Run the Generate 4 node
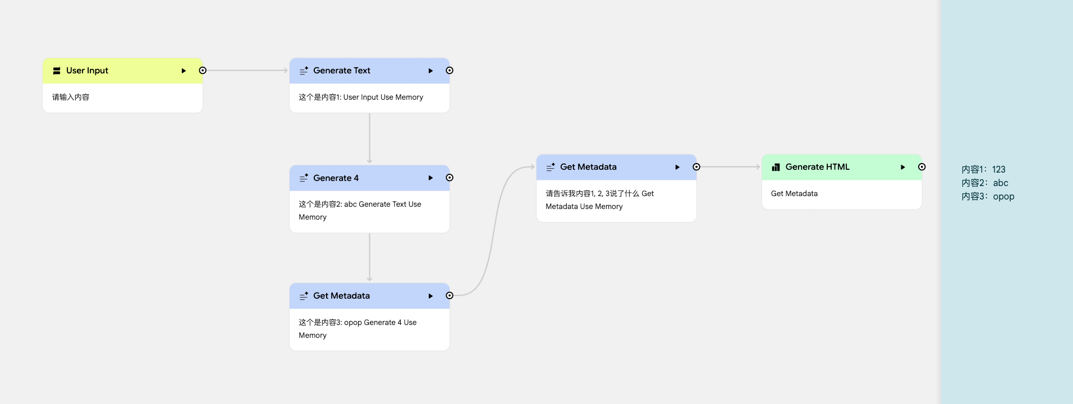Image resolution: width=1073 pixels, height=404 pixels. (x=430, y=178)
